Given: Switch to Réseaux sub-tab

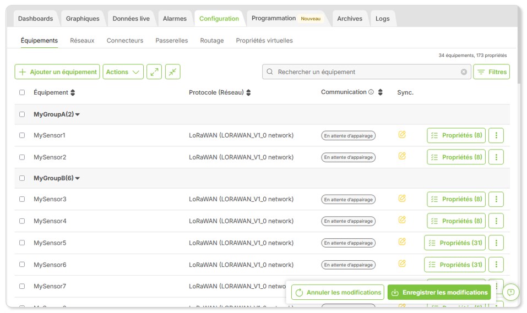Looking at the screenshot, I should tap(82, 41).
